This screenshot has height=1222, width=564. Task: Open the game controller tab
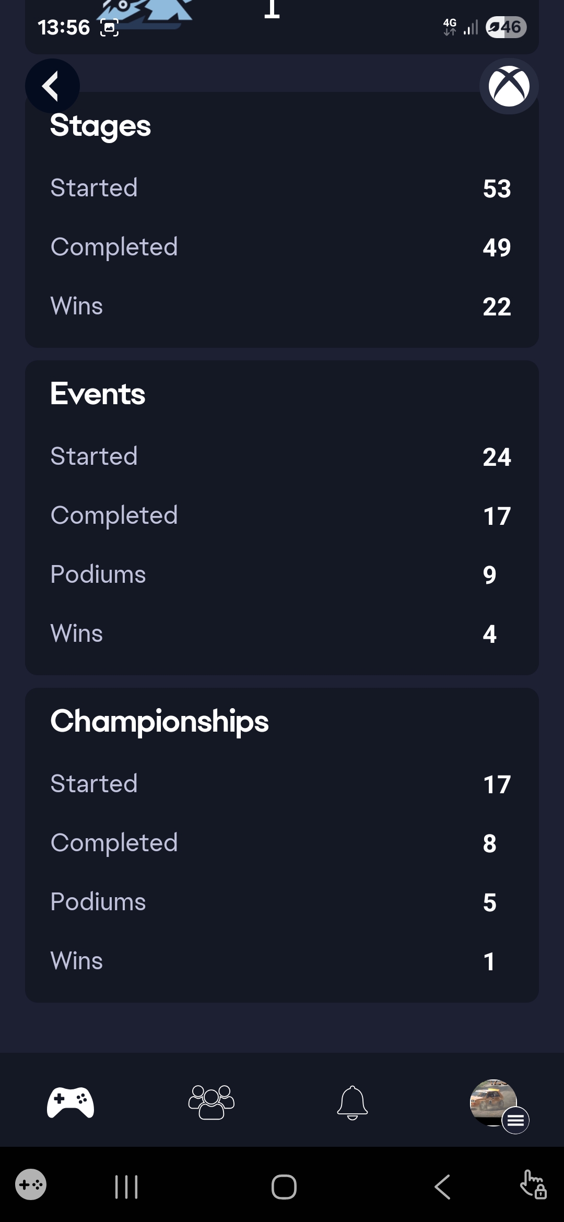70,1102
